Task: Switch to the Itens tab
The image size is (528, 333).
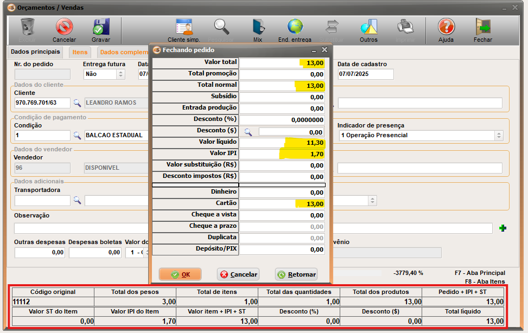Action: 80,52
